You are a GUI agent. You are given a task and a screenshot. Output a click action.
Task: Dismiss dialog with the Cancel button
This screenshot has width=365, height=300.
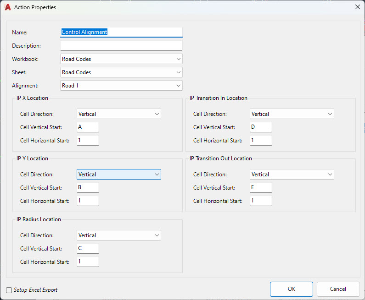(338, 289)
